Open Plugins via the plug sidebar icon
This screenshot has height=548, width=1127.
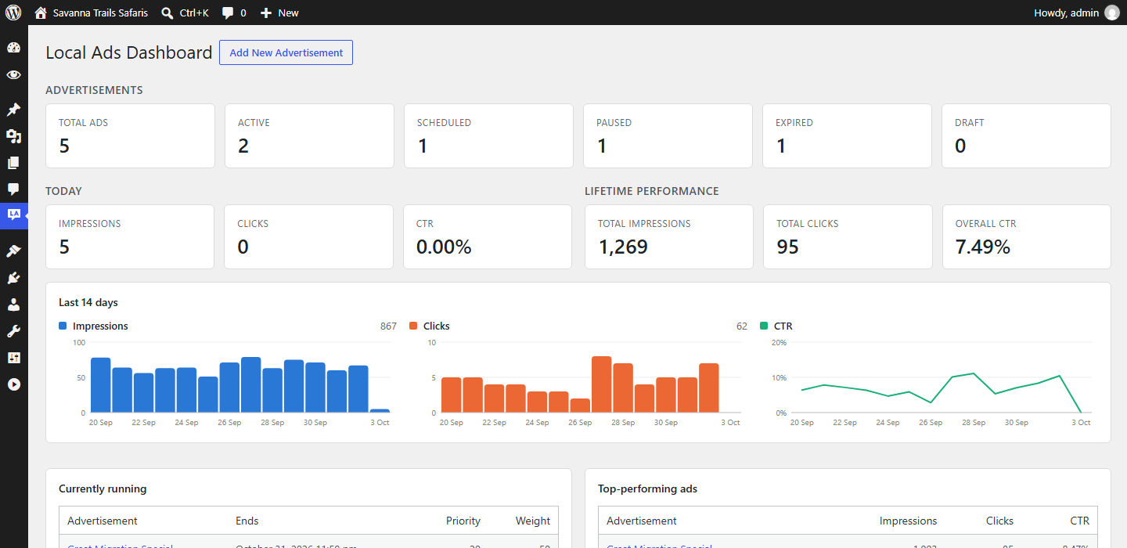[13, 278]
